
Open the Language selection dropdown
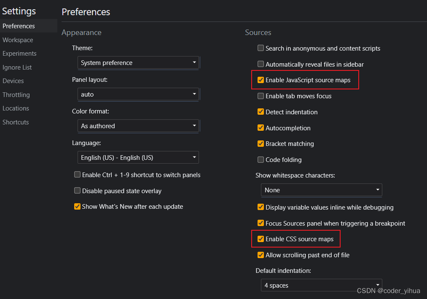[138, 158]
